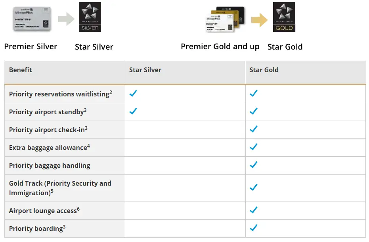The image size is (369, 242).
Task: Click Star Gold checkmark for Priority airport check-in
Action: [x=254, y=129]
